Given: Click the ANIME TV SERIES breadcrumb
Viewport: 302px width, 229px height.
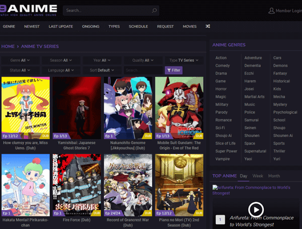Looking at the screenshot, I should point(39,46).
